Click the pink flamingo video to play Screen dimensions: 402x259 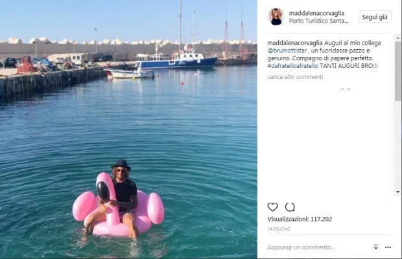(118, 205)
